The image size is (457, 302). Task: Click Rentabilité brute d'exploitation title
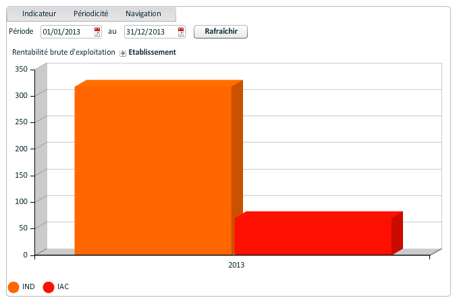[63, 52]
